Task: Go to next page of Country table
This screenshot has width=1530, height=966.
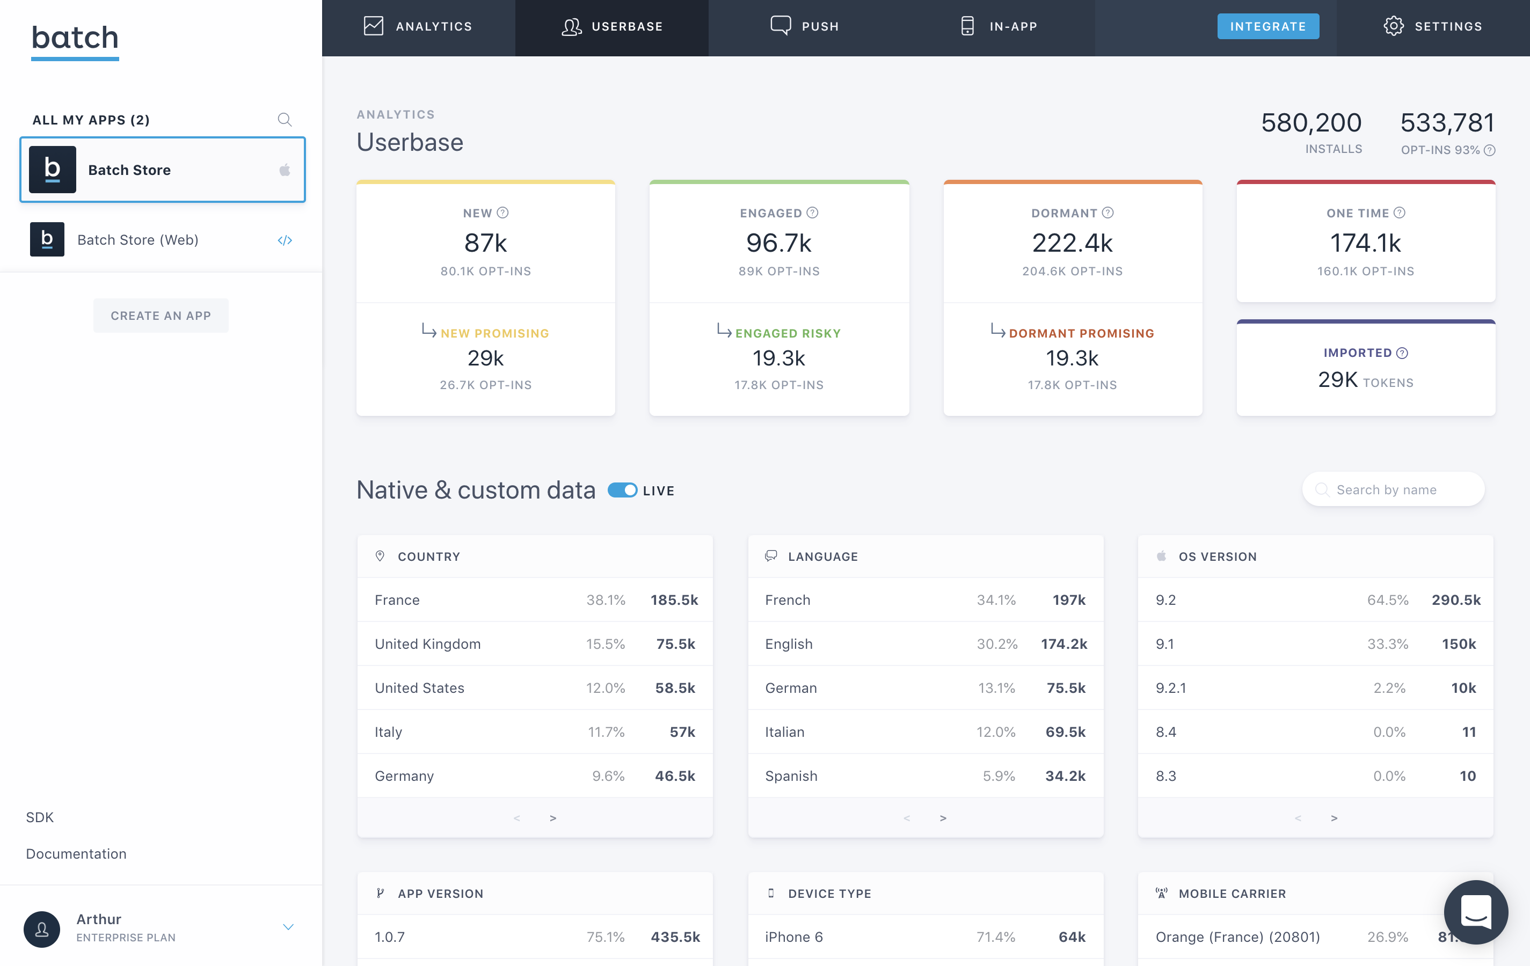Action: click(x=553, y=818)
